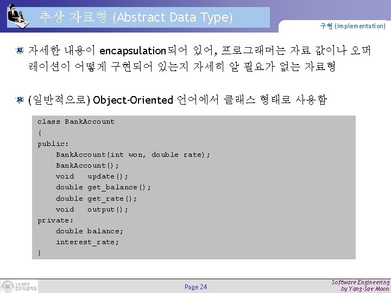Click the 'double balance;' code line
The image size is (391, 293).
[90, 231]
